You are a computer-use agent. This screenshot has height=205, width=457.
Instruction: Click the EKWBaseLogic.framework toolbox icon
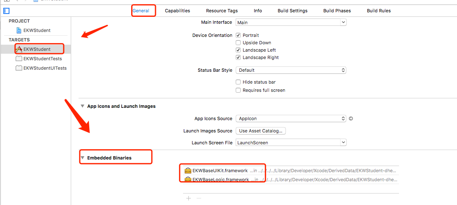(x=188, y=180)
